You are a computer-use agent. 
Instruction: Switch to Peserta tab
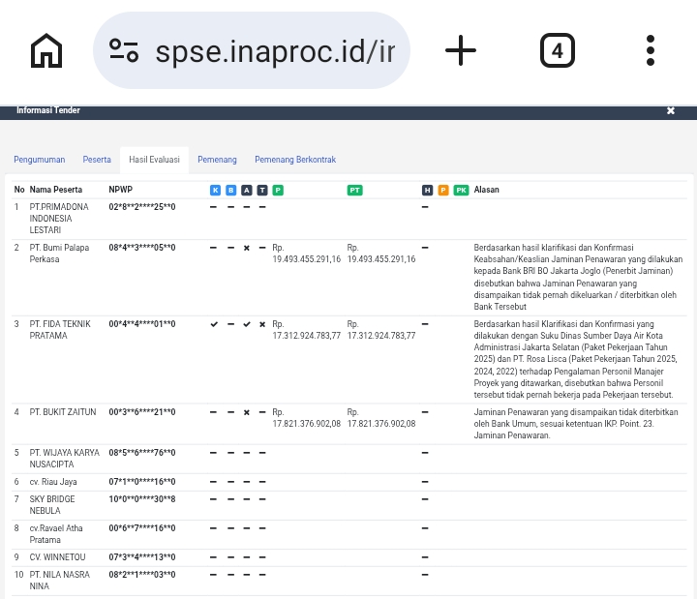(x=97, y=160)
